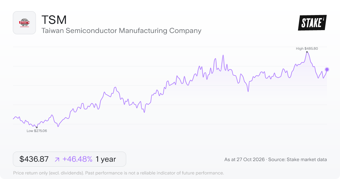Click the +46.48% return percentage

[x=77, y=159]
